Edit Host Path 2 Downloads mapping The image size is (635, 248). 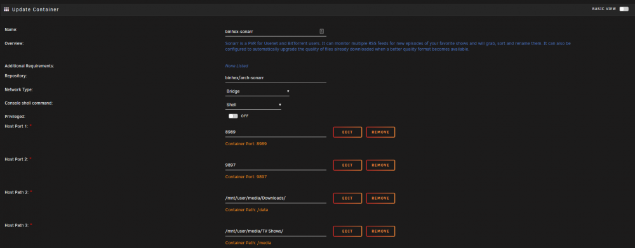tap(347, 199)
